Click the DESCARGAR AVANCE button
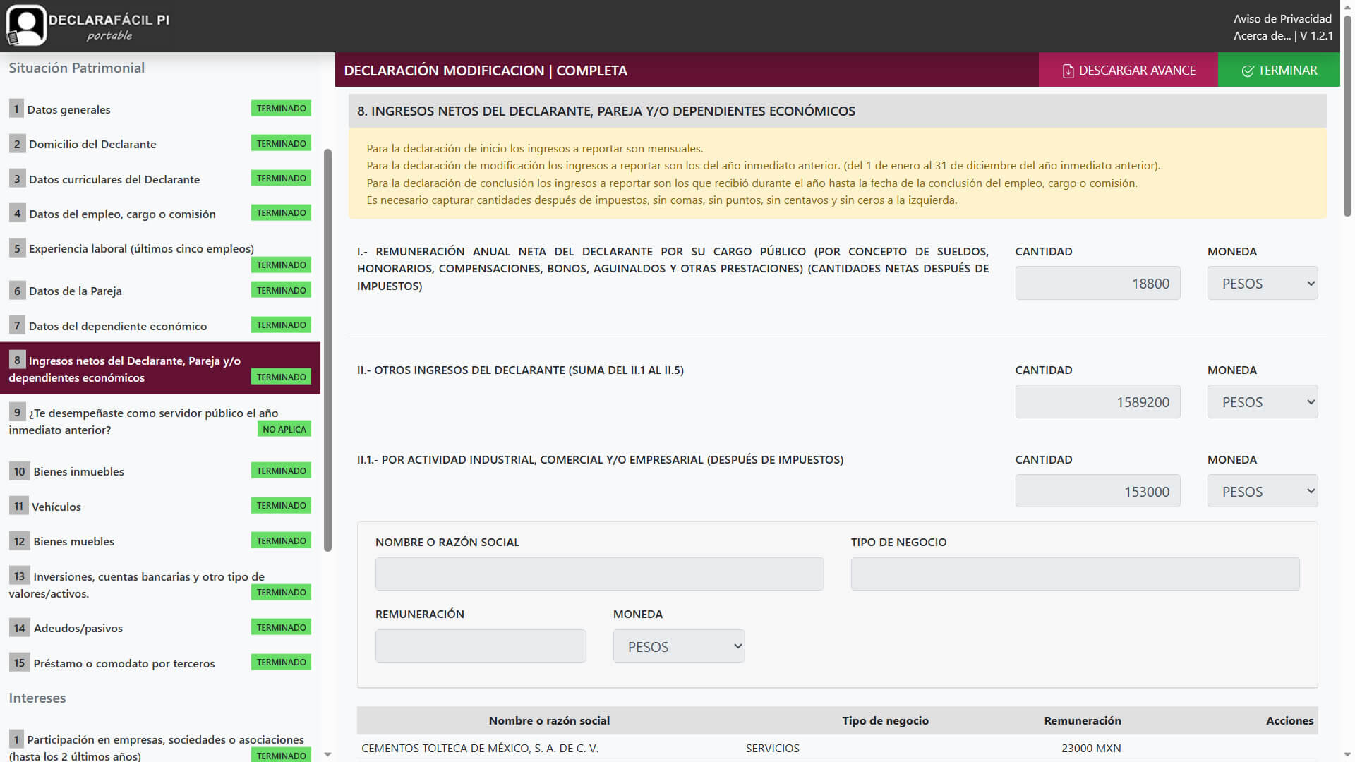Image resolution: width=1355 pixels, height=762 pixels. (x=1128, y=70)
